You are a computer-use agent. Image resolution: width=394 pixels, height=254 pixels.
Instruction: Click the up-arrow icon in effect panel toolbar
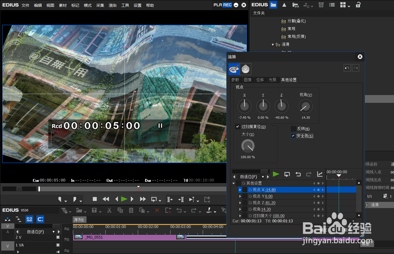coord(284,5)
